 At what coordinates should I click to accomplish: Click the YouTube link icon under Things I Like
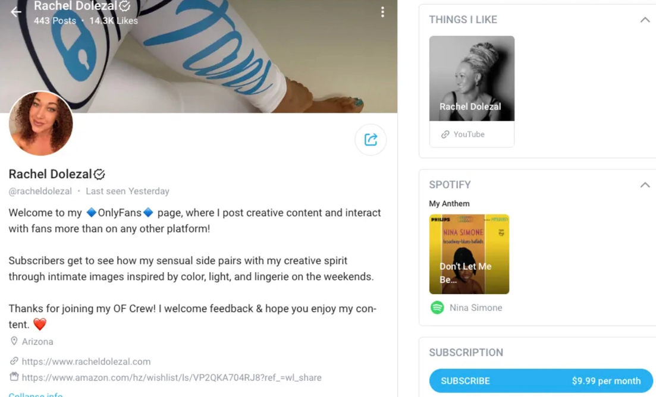click(x=445, y=134)
